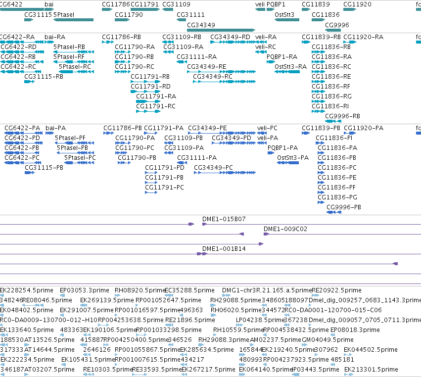Click the bai-PA protein label
The height and width of the screenshot is (377, 421).
pos(55,128)
